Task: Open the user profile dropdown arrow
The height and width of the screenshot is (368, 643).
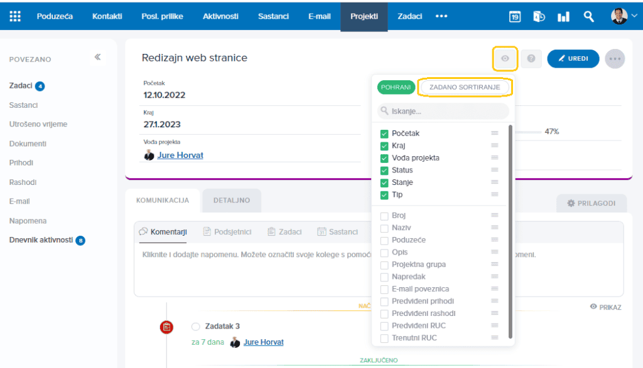Action: pos(634,16)
